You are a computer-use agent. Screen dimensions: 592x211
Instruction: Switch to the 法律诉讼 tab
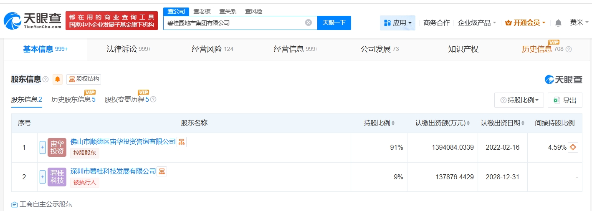tap(129, 49)
